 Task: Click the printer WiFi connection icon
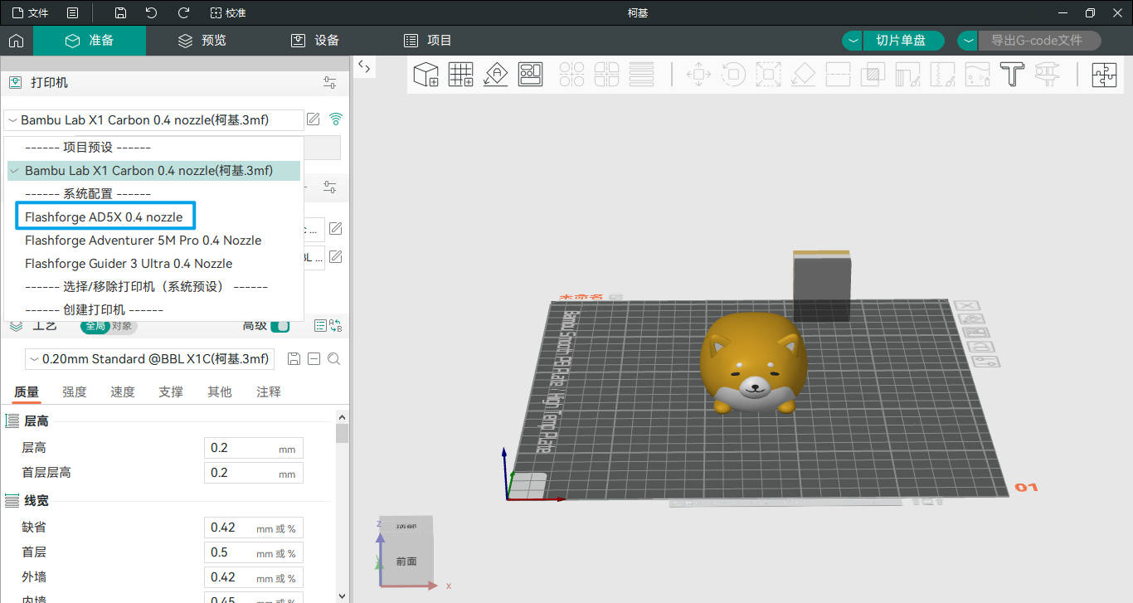point(335,119)
